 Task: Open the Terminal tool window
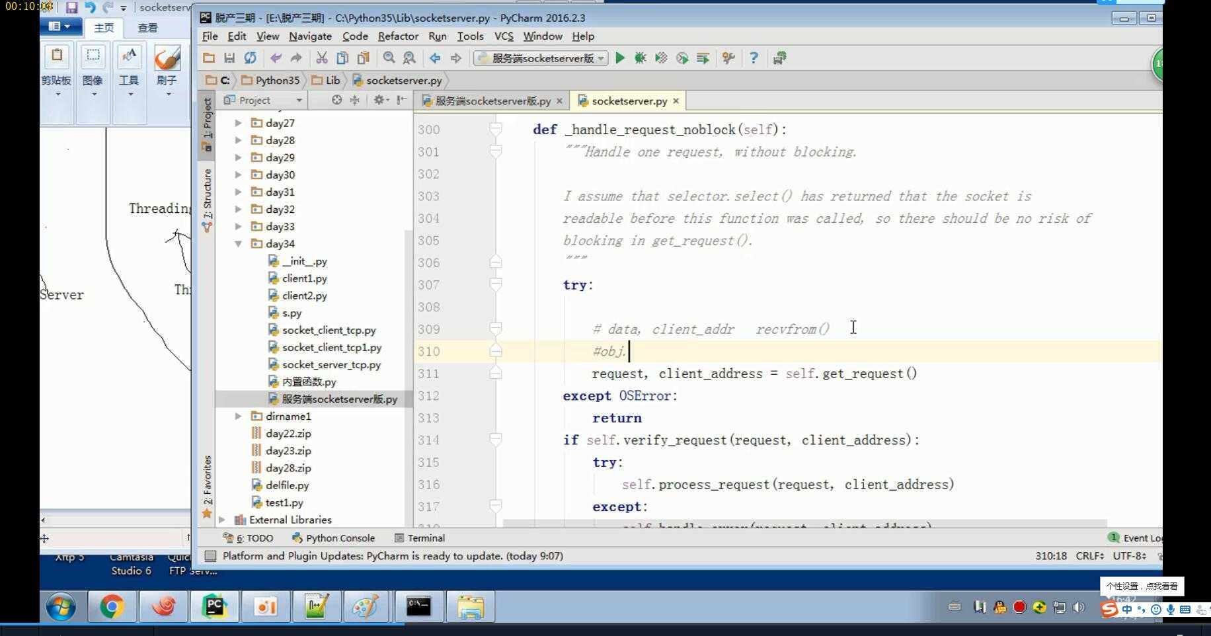(x=420, y=538)
